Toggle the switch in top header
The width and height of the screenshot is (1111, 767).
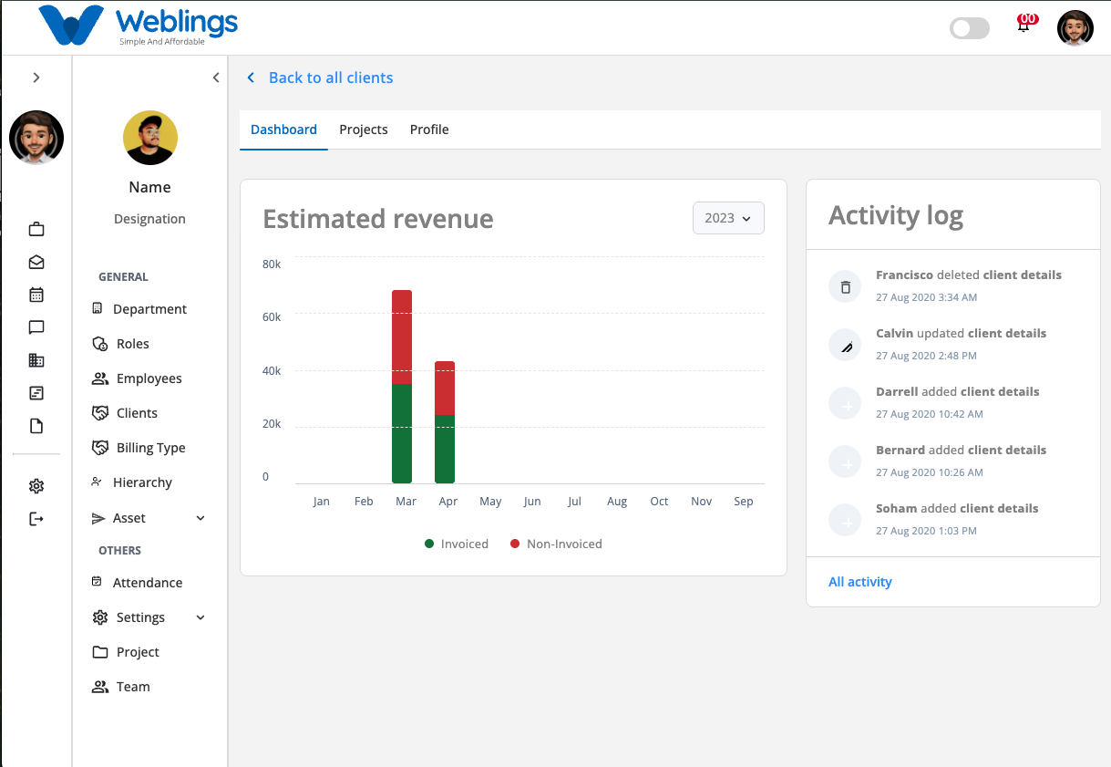[970, 28]
